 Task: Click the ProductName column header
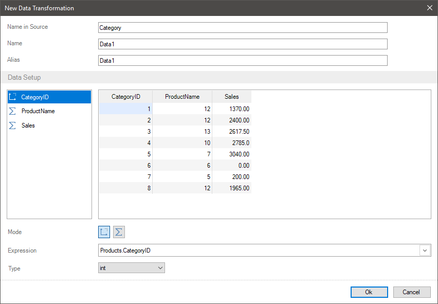pos(182,97)
